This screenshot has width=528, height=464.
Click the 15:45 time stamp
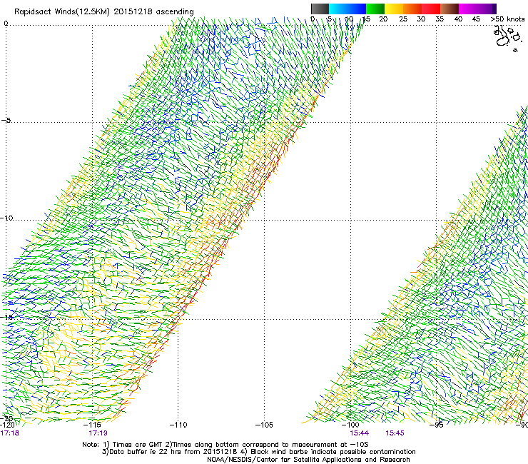[395, 433]
